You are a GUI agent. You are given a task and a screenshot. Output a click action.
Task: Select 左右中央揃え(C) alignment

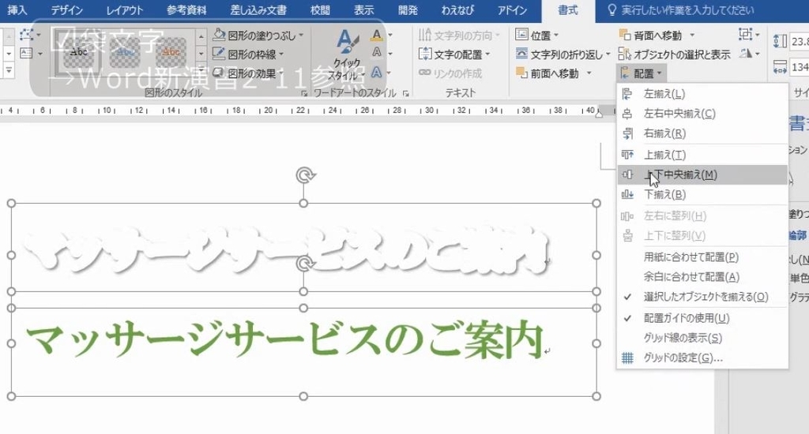coord(702,114)
